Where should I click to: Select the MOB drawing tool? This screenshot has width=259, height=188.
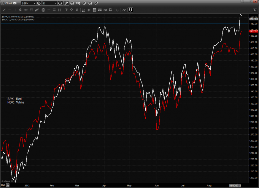point(100,10)
